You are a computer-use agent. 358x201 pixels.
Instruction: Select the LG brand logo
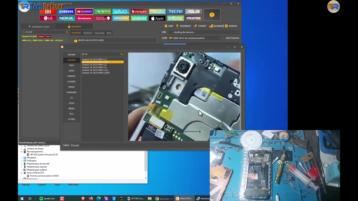48,18
